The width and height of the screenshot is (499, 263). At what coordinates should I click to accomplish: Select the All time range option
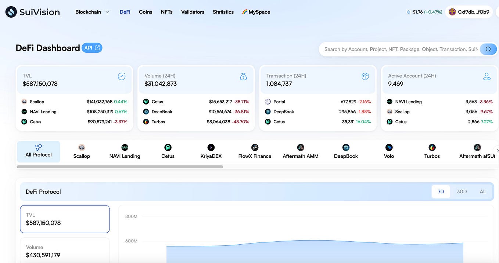[482, 191]
